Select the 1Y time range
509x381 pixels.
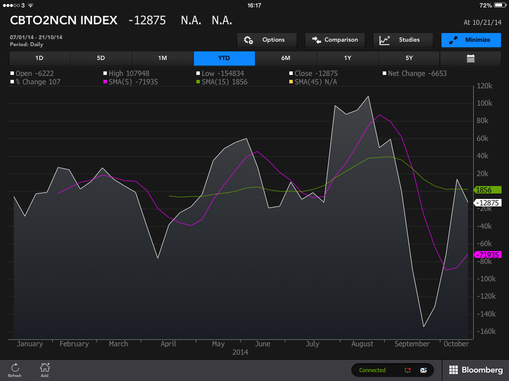[x=347, y=58]
